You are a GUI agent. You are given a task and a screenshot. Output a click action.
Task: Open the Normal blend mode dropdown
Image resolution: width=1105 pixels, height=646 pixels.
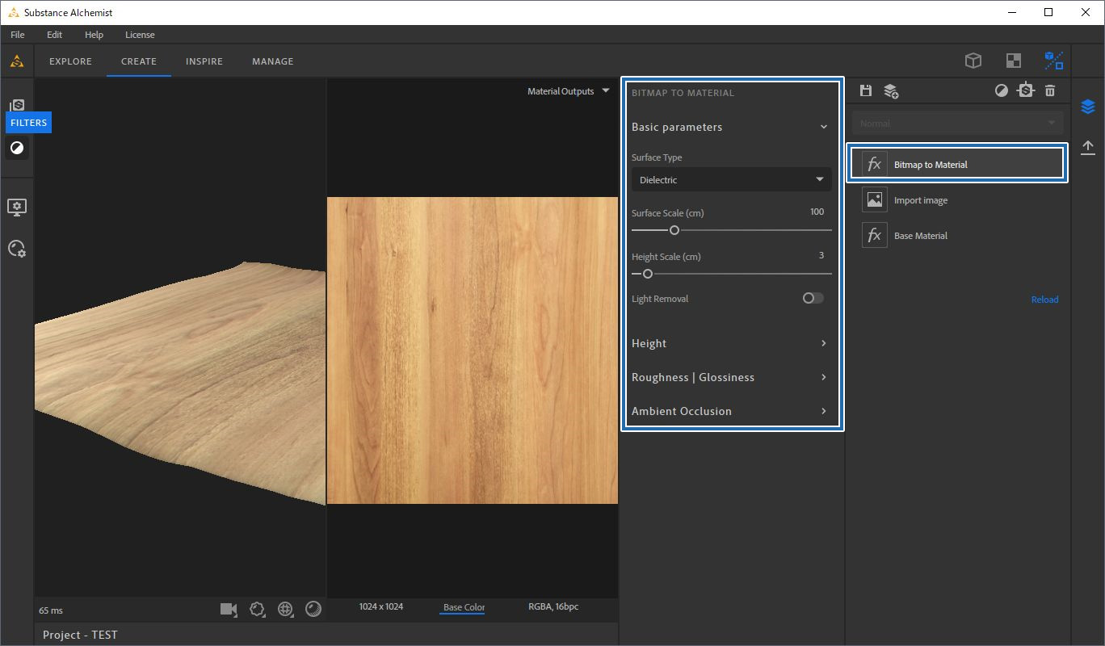point(957,124)
